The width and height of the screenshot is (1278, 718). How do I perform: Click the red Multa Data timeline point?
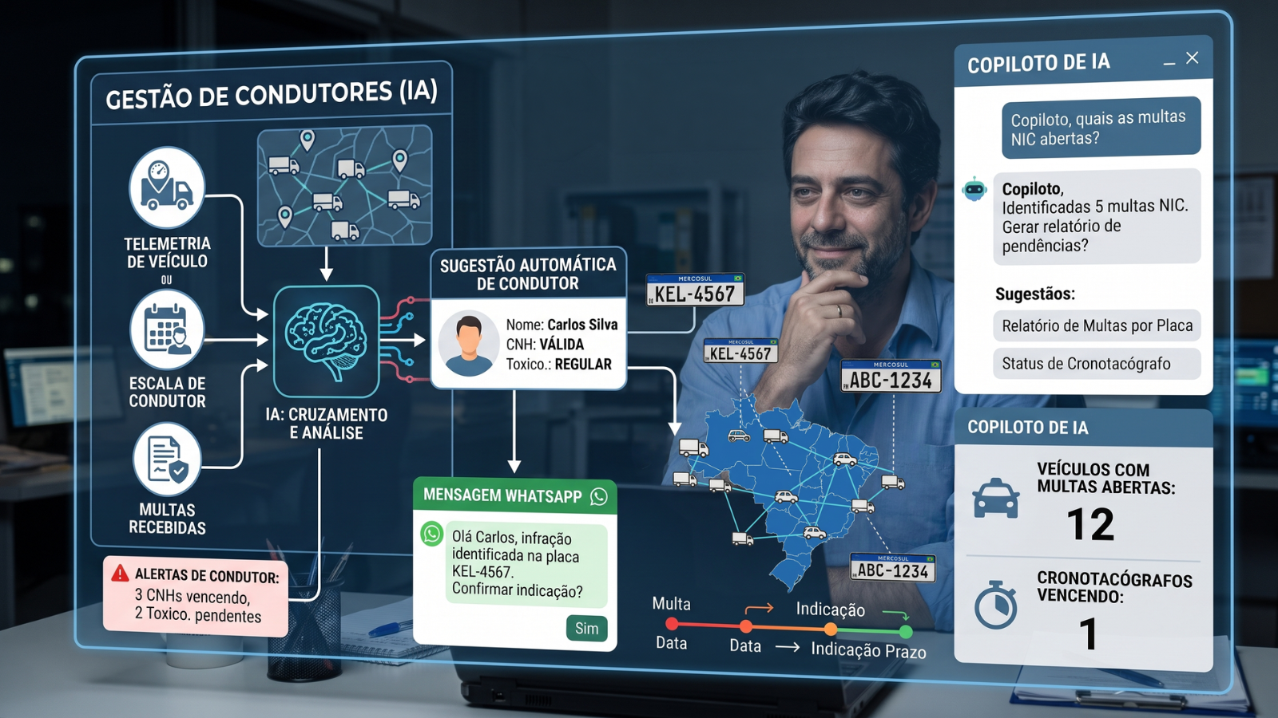pos(672,623)
